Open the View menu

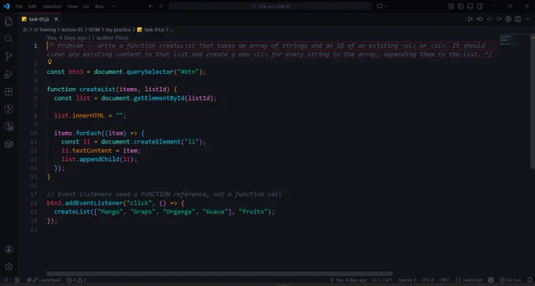[72, 6]
